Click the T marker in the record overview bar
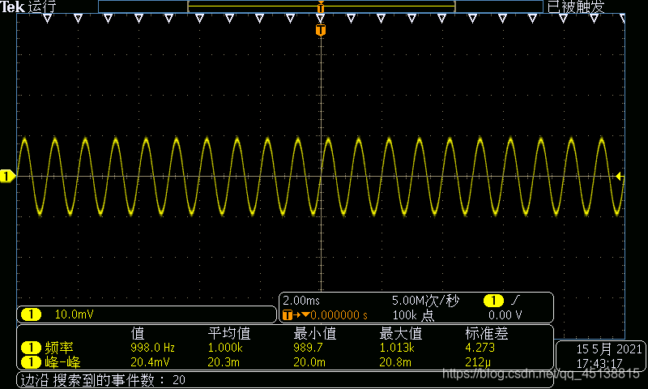 point(321,6)
